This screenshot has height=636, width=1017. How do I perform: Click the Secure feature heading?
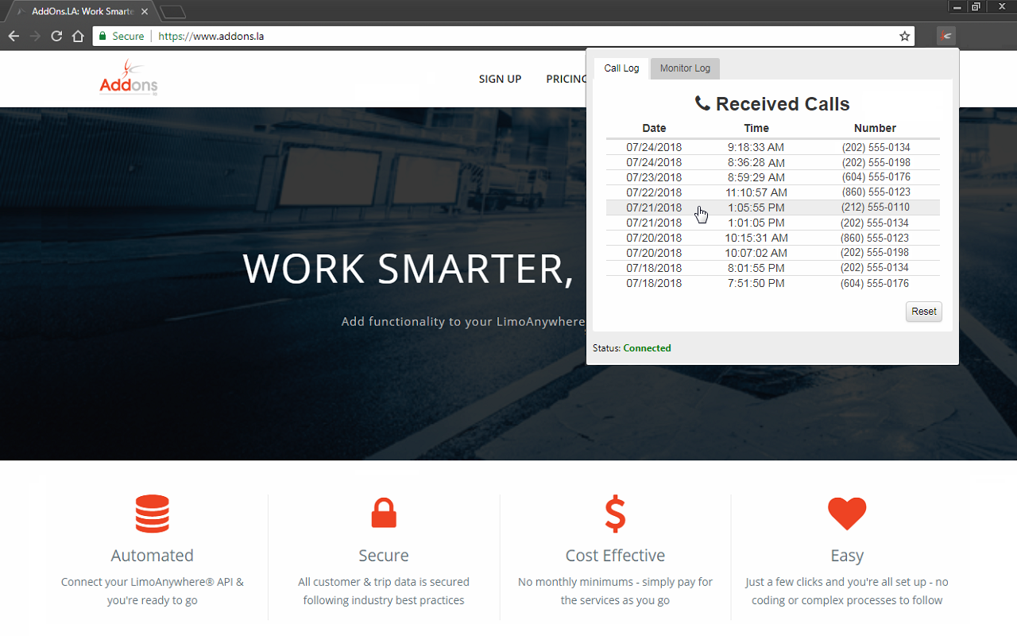[x=384, y=556]
